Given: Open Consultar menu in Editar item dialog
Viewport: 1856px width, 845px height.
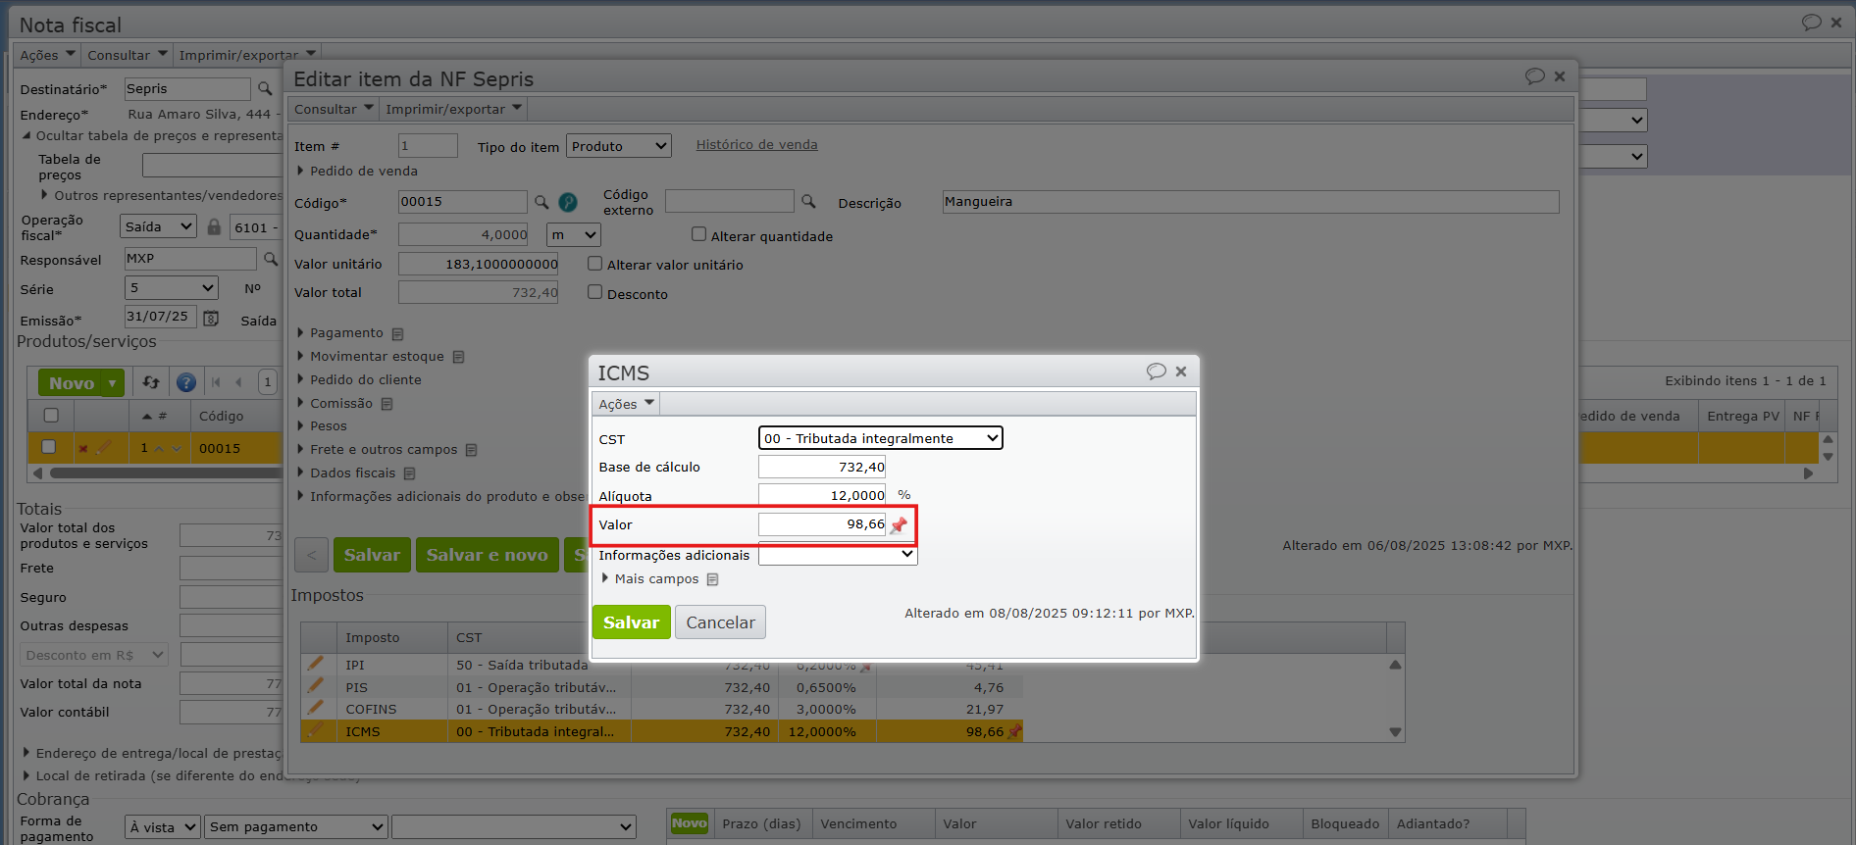Looking at the screenshot, I should (x=334, y=109).
